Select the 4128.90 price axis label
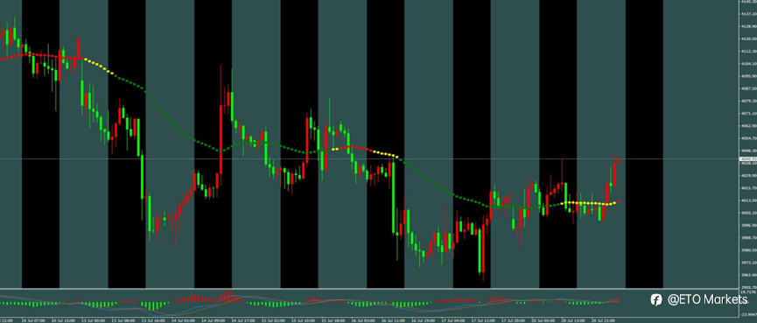The width and height of the screenshot is (757, 323). point(748,26)
